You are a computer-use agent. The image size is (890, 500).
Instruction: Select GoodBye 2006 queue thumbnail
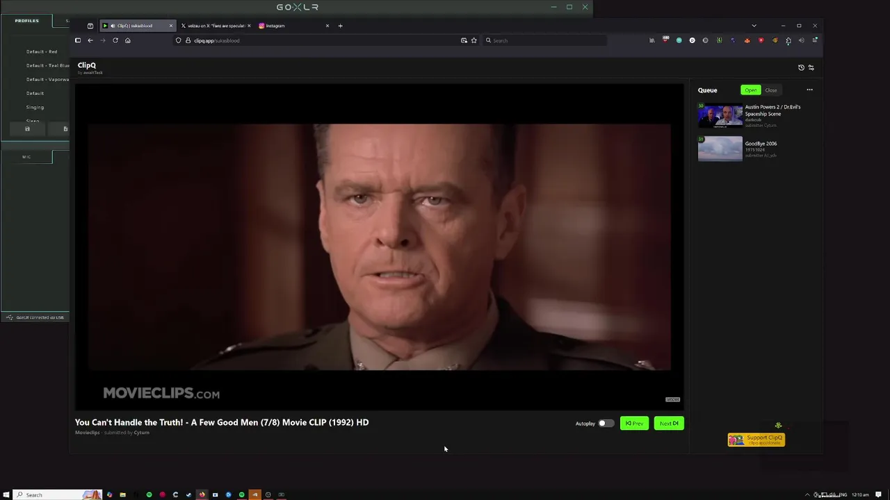point(720,149)
